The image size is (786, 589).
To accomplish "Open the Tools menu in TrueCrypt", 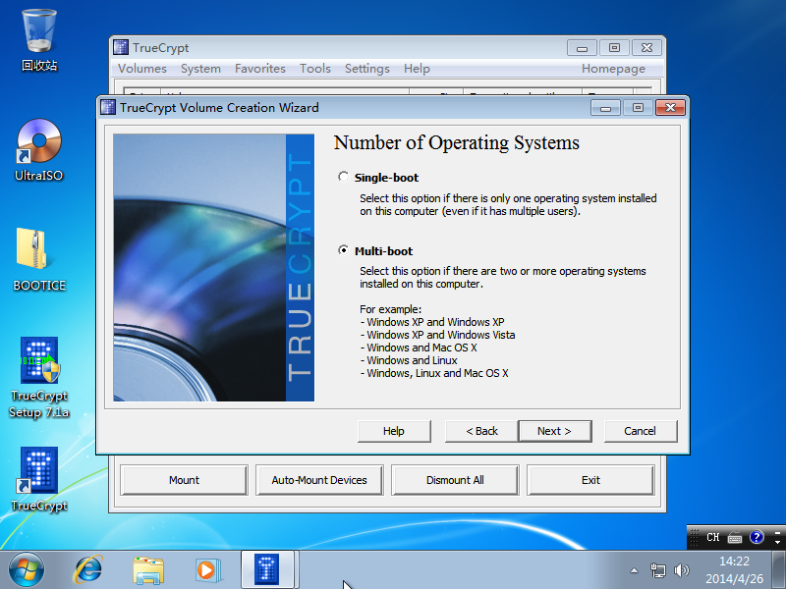I will click(315, 69).
